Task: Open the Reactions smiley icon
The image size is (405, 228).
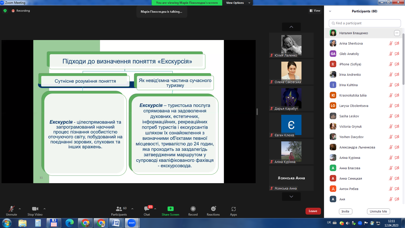Action: 214,209
